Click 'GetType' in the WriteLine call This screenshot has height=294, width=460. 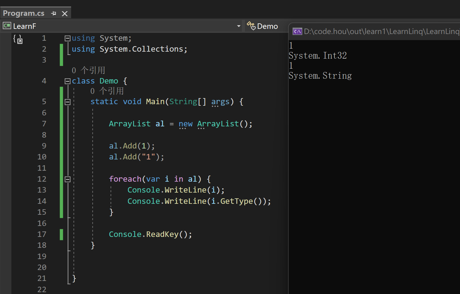coord(236,201)
